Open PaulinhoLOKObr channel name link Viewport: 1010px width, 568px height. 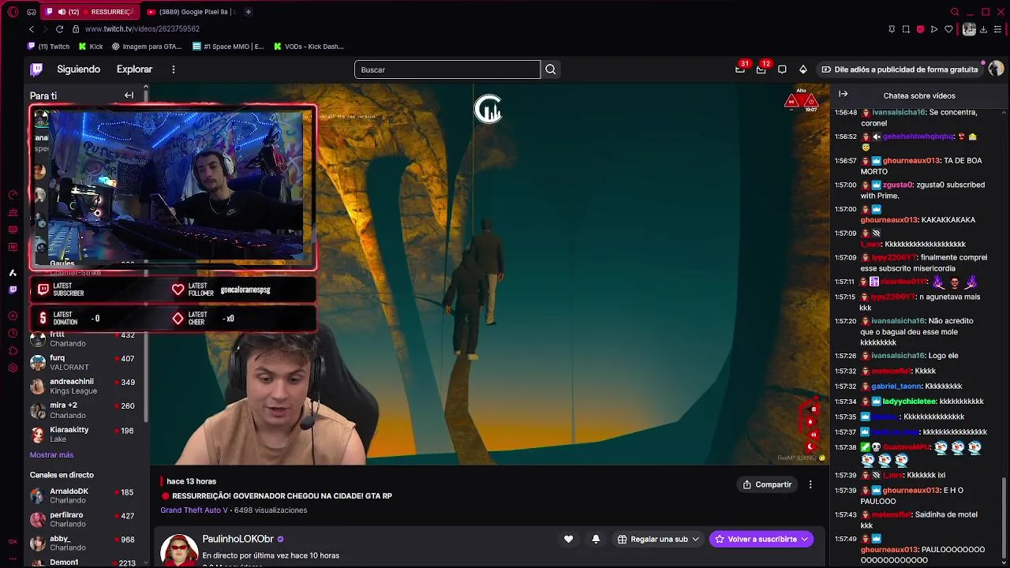tap(238, 539)
